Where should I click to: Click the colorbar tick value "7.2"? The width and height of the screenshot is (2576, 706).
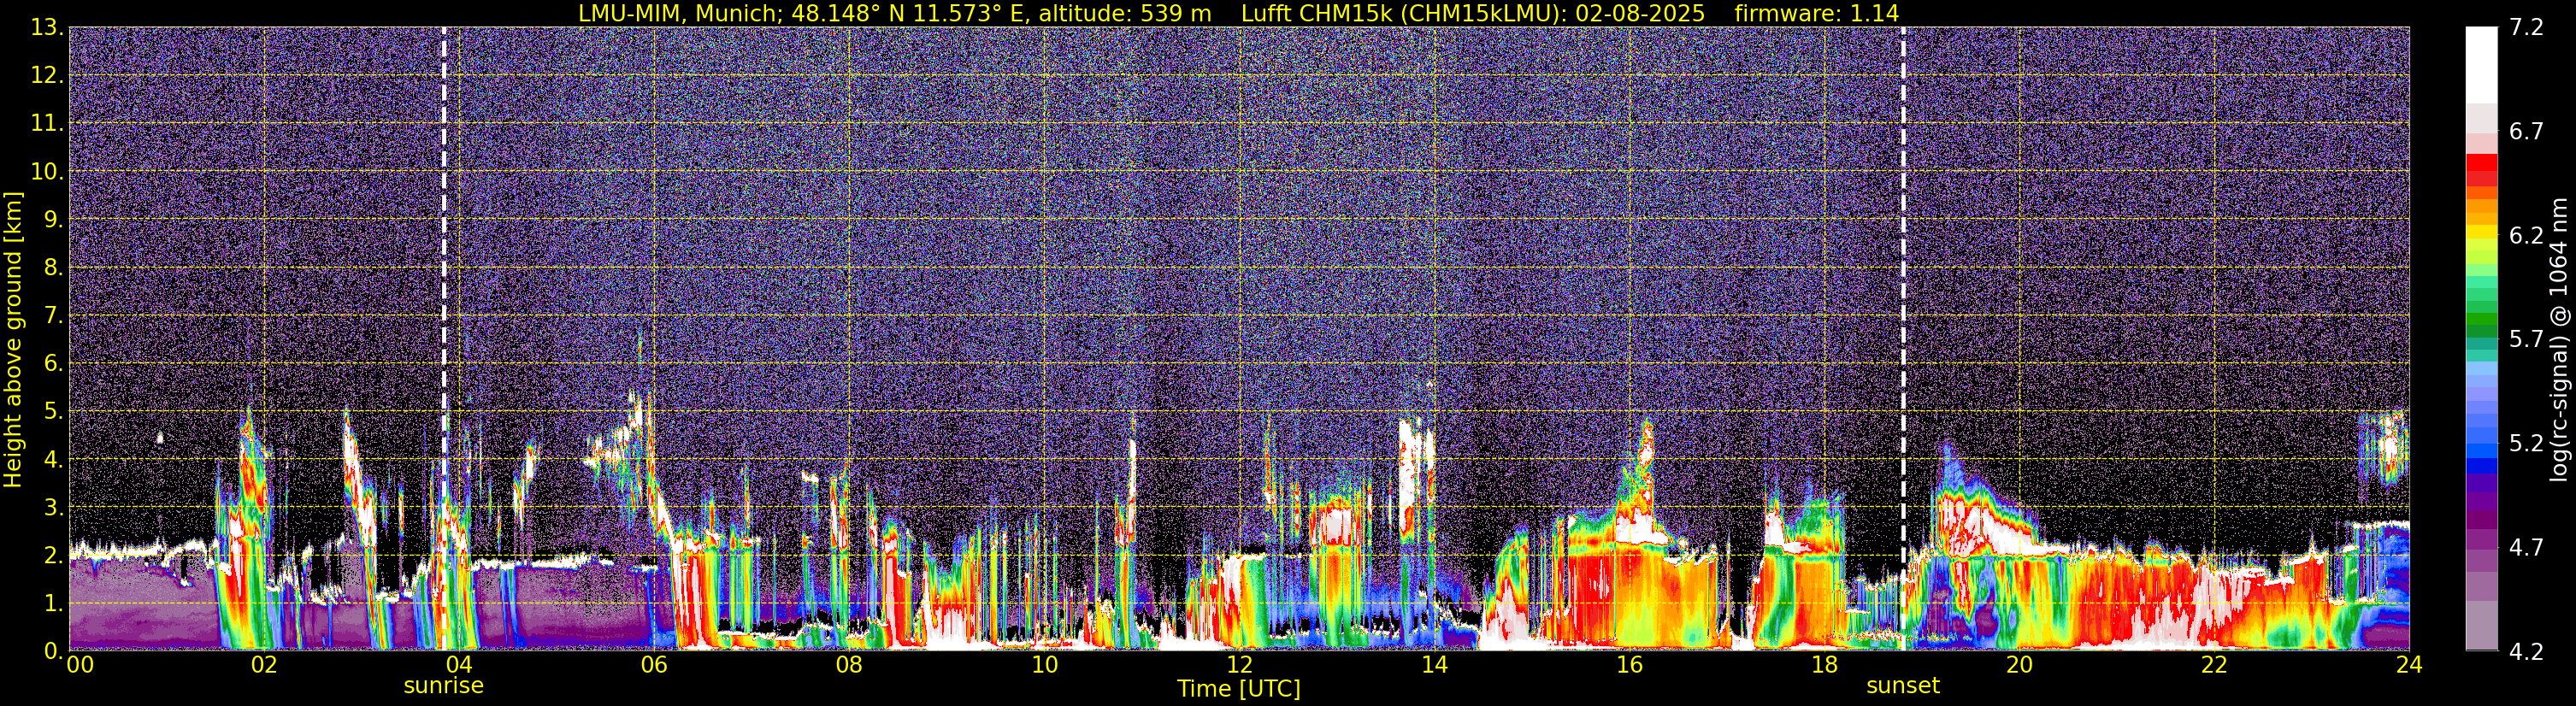pos(2526,28)
